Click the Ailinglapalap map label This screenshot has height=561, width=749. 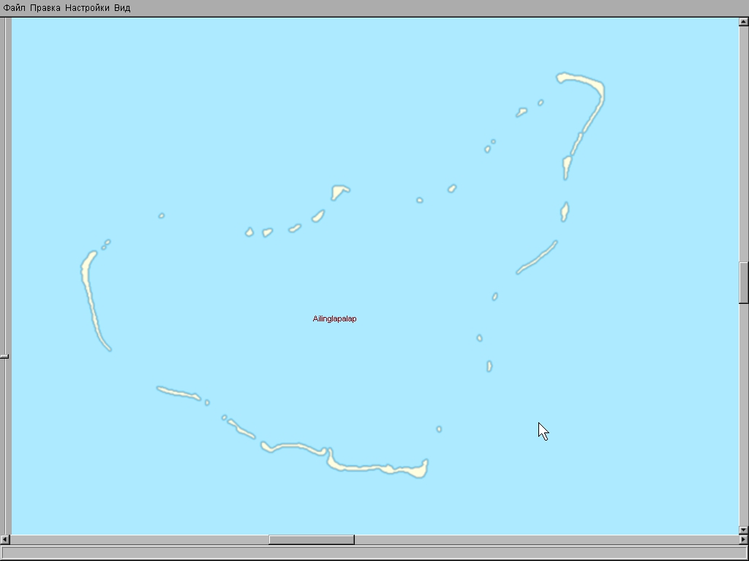point(334,318)
